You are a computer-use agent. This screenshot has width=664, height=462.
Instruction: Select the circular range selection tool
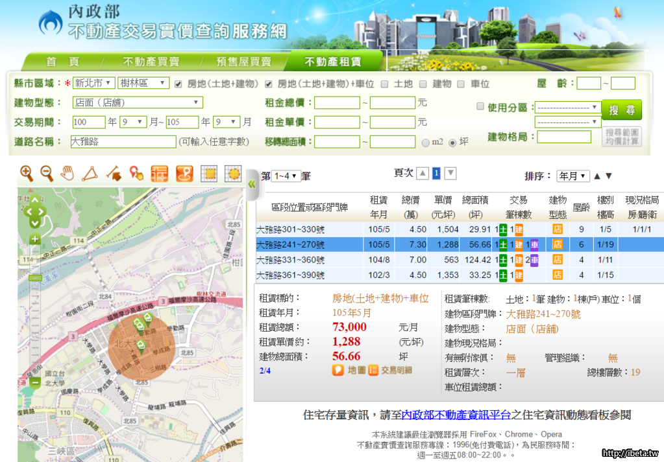pos(232,173)
